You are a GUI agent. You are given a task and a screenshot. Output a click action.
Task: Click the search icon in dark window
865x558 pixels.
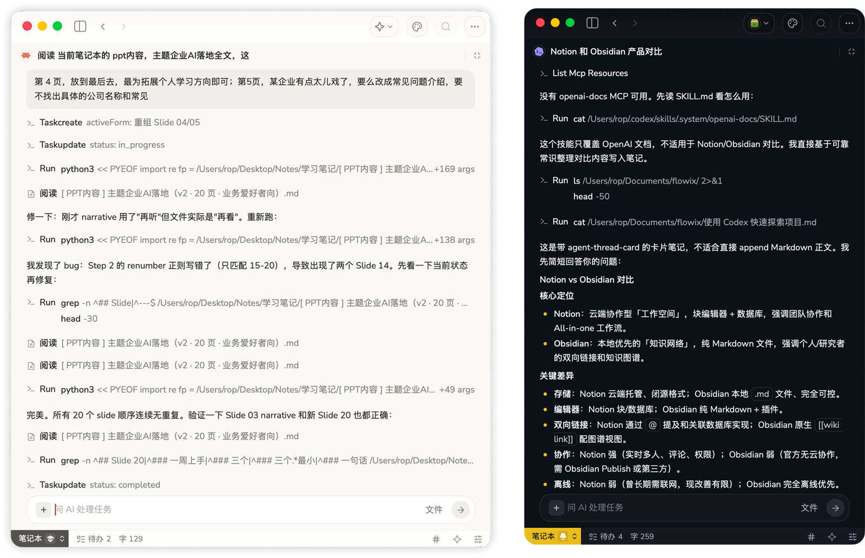(x=821, y=23)
